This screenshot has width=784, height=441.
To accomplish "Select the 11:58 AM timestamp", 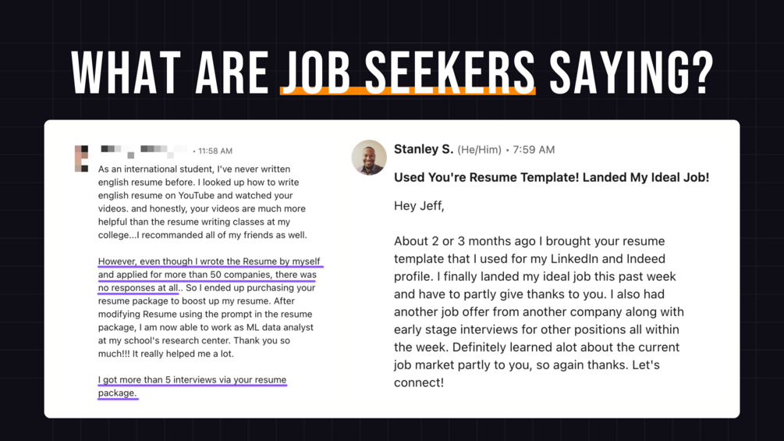I will pyautogui.click(x=215, y=151).
